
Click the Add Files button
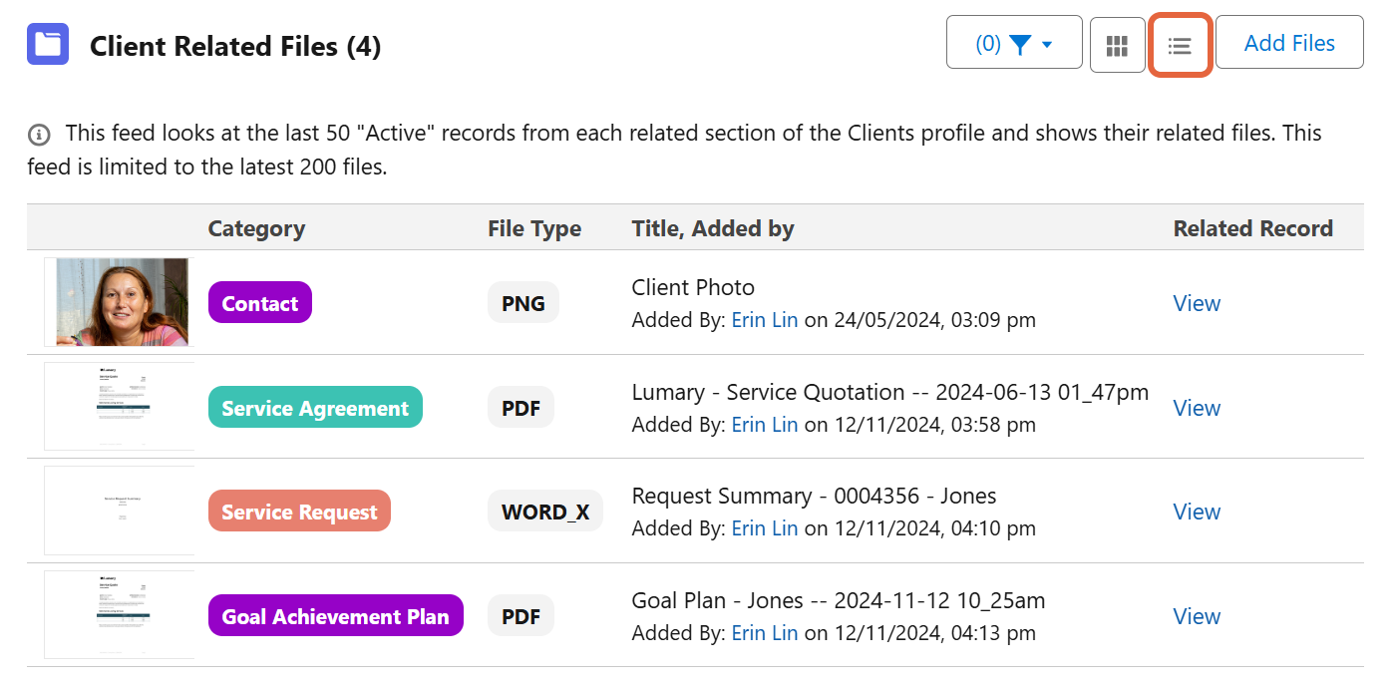1288,43
